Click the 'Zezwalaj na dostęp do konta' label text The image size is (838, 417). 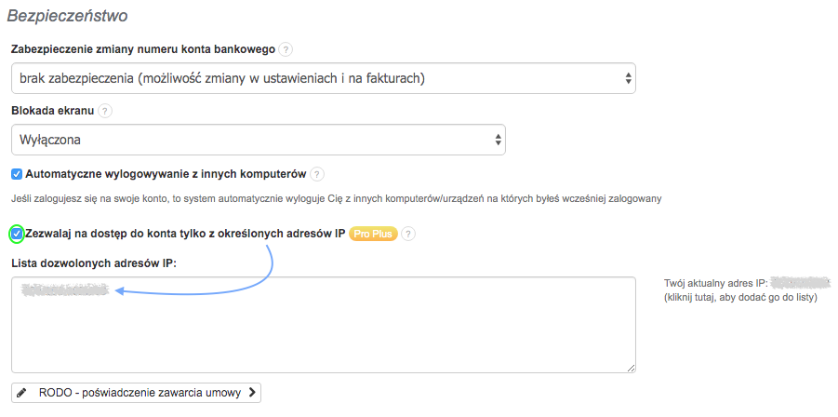[x=185, y=235]
